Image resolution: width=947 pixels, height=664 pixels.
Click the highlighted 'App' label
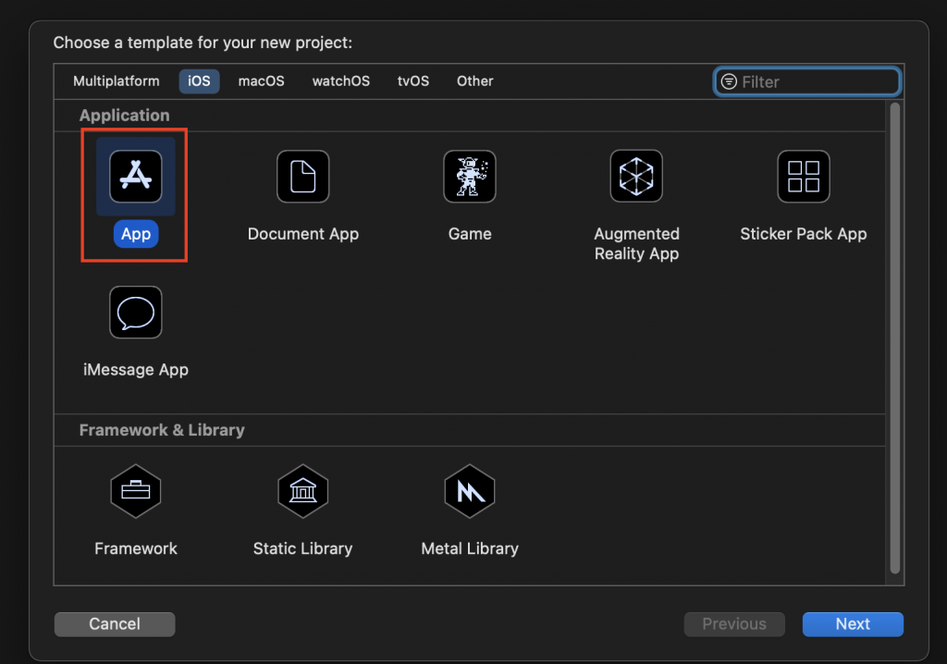(x=136, y=234)
